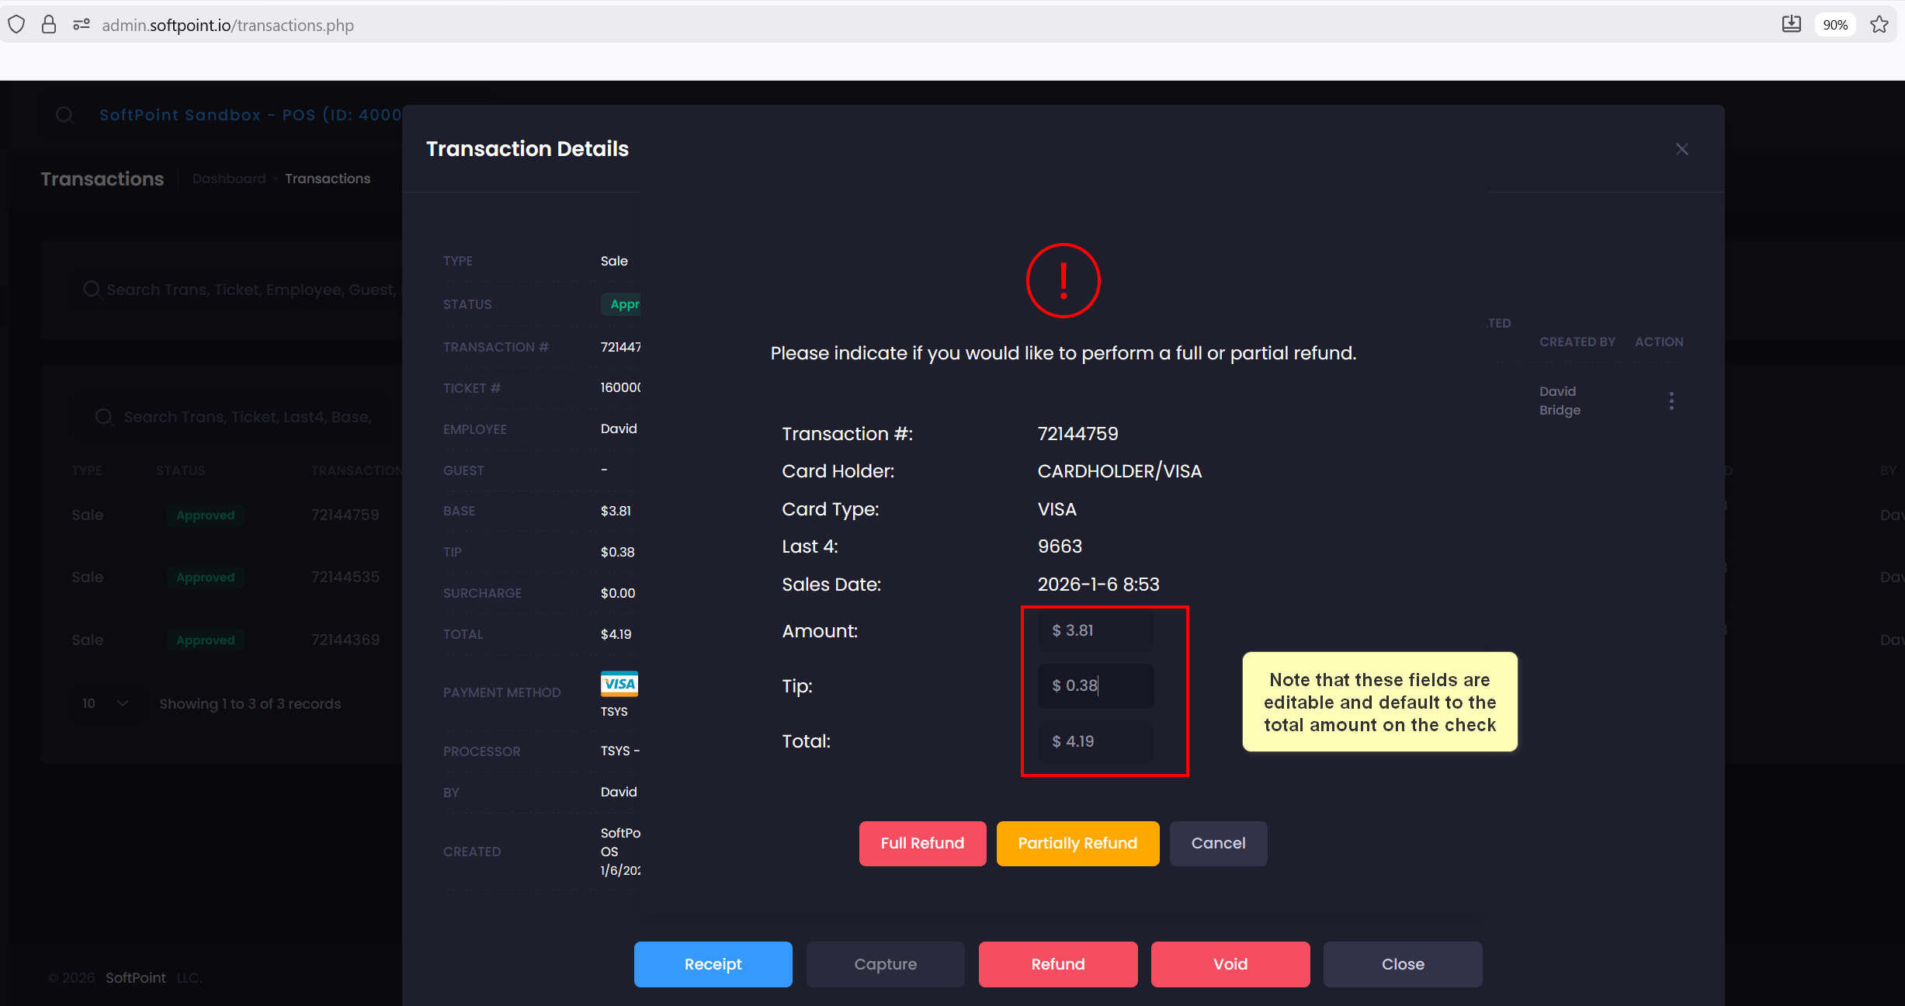
Task: Open the three-dot action menu for David Bridge
Action: (x=1671, y=401)
